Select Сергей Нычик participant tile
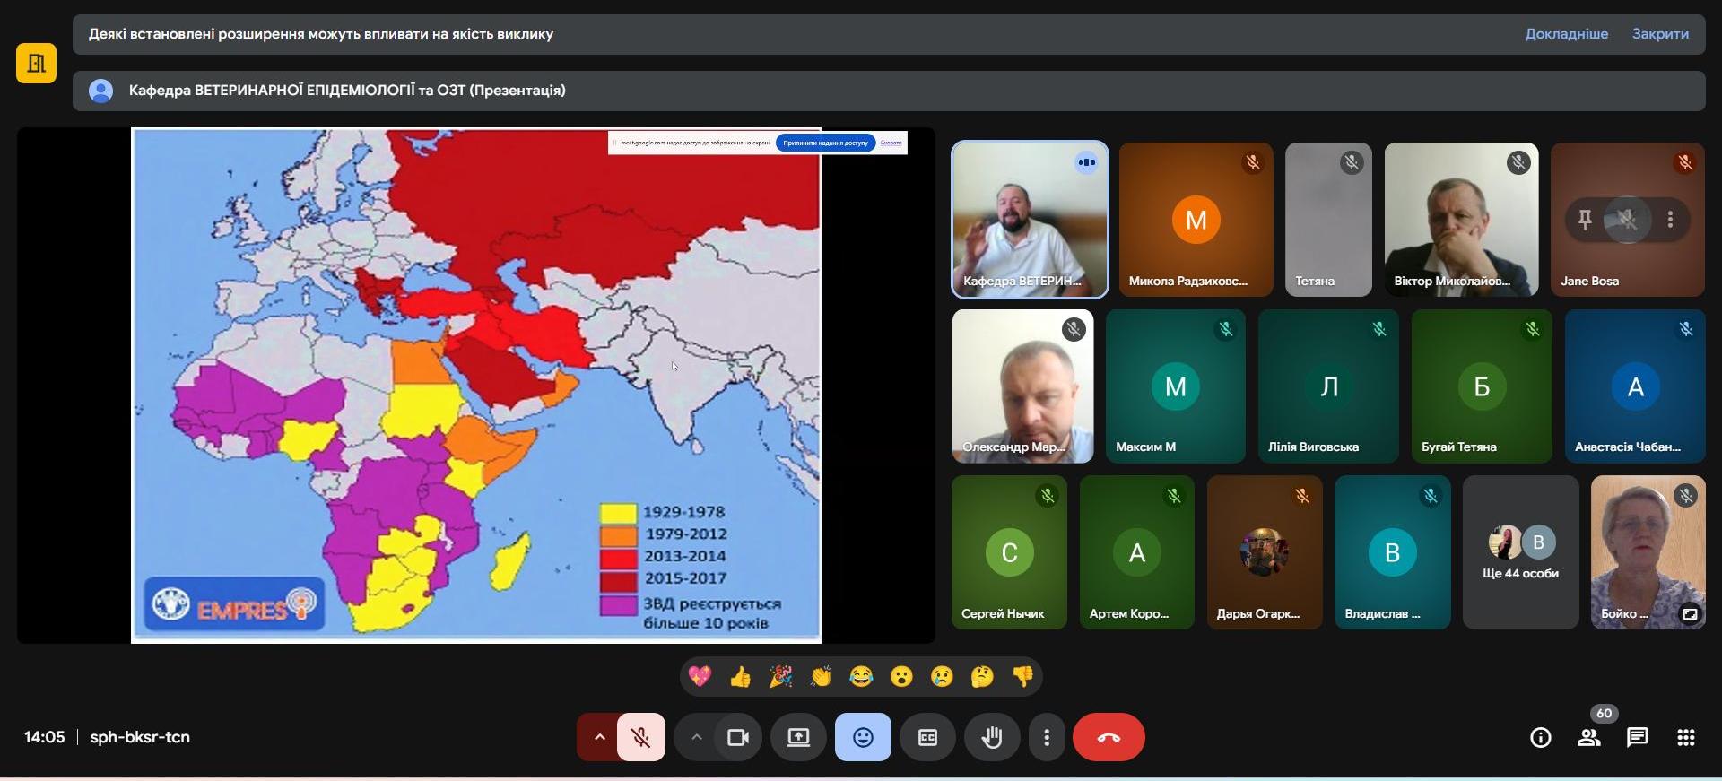The image size is (1722, 781). 1009,552
